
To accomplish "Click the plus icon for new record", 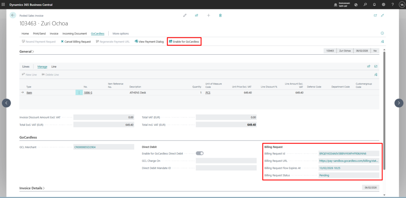I will coord(209,15).
